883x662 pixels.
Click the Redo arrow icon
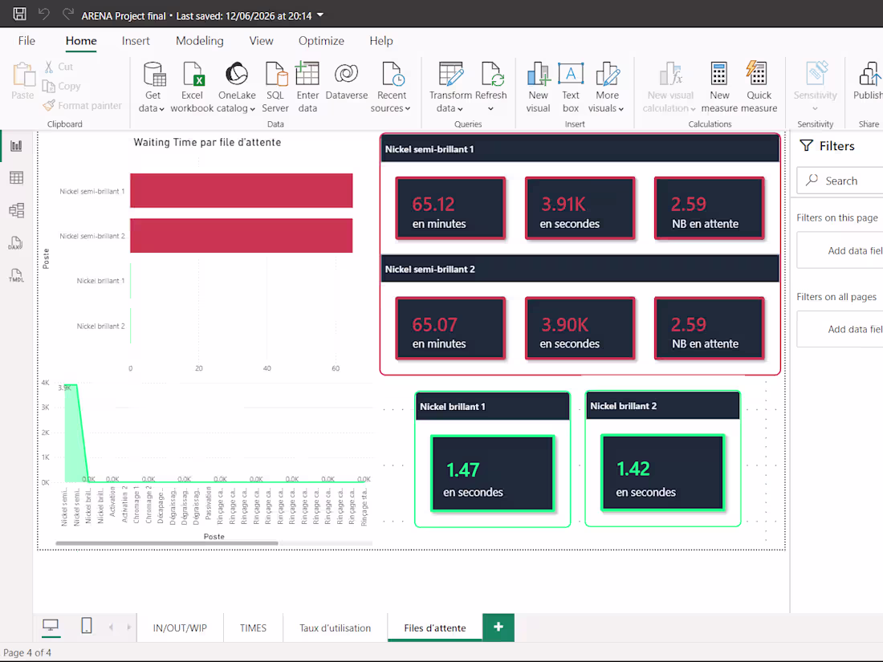click(68, 14)
